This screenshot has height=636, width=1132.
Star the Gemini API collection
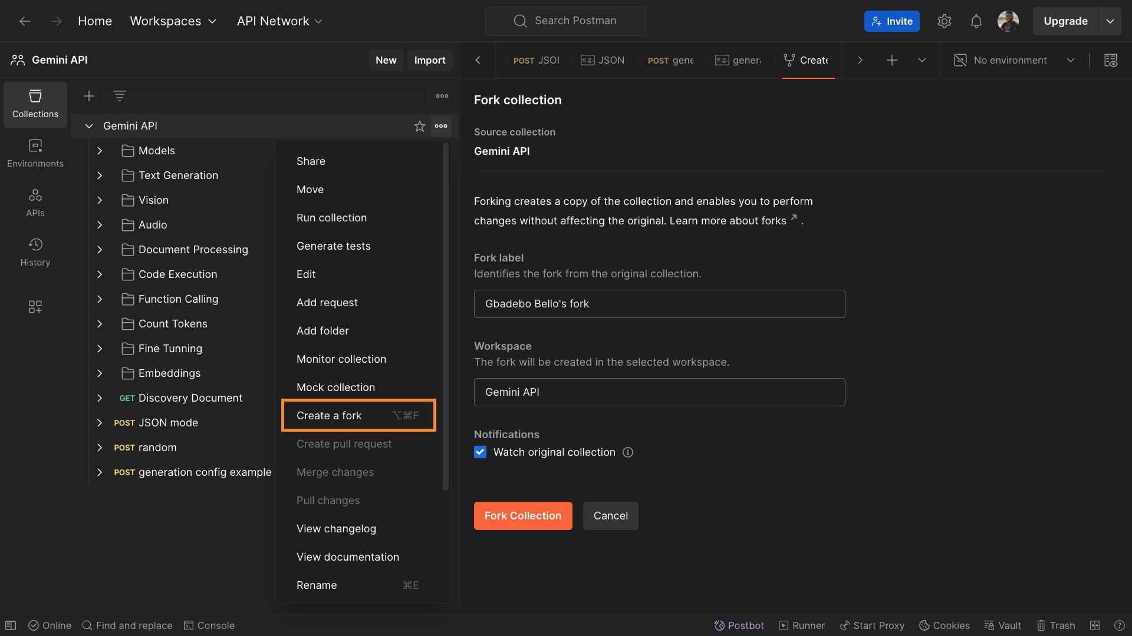(419, 126)
